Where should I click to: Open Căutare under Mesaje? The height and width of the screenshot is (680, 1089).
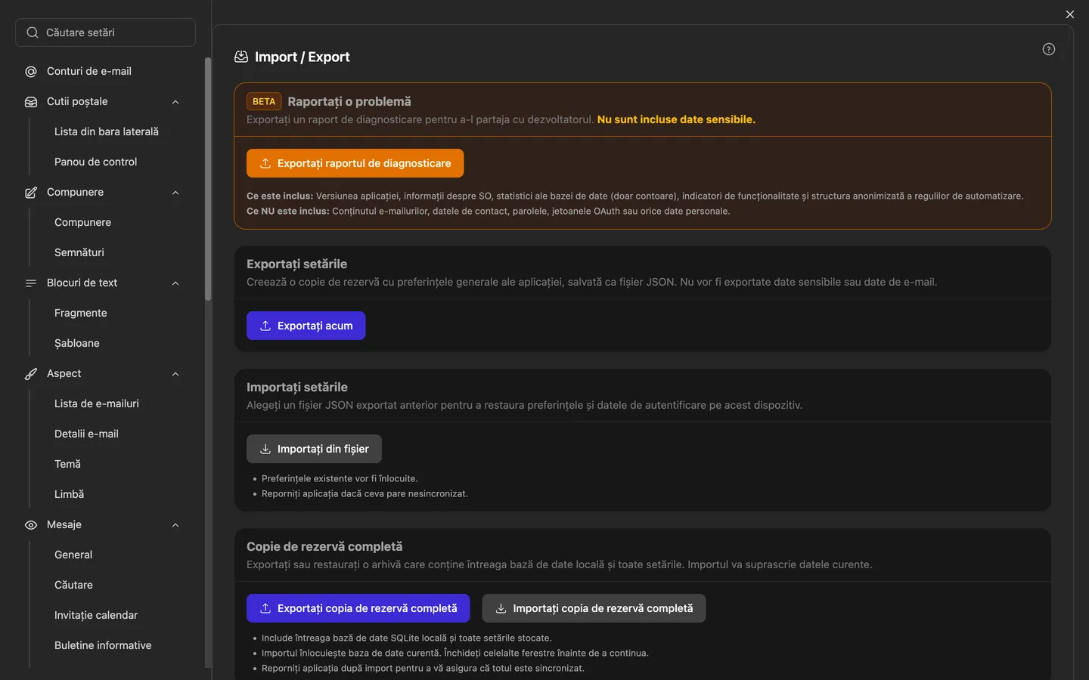(x=74, y=585)
